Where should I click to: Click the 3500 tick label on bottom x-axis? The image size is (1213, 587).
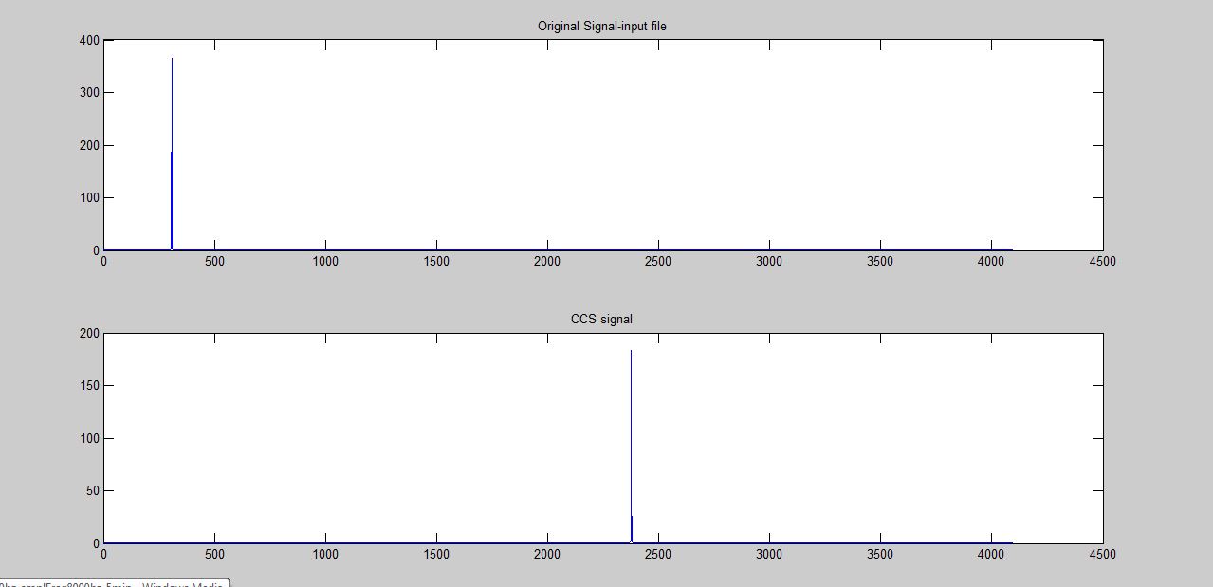pos(881,555)
